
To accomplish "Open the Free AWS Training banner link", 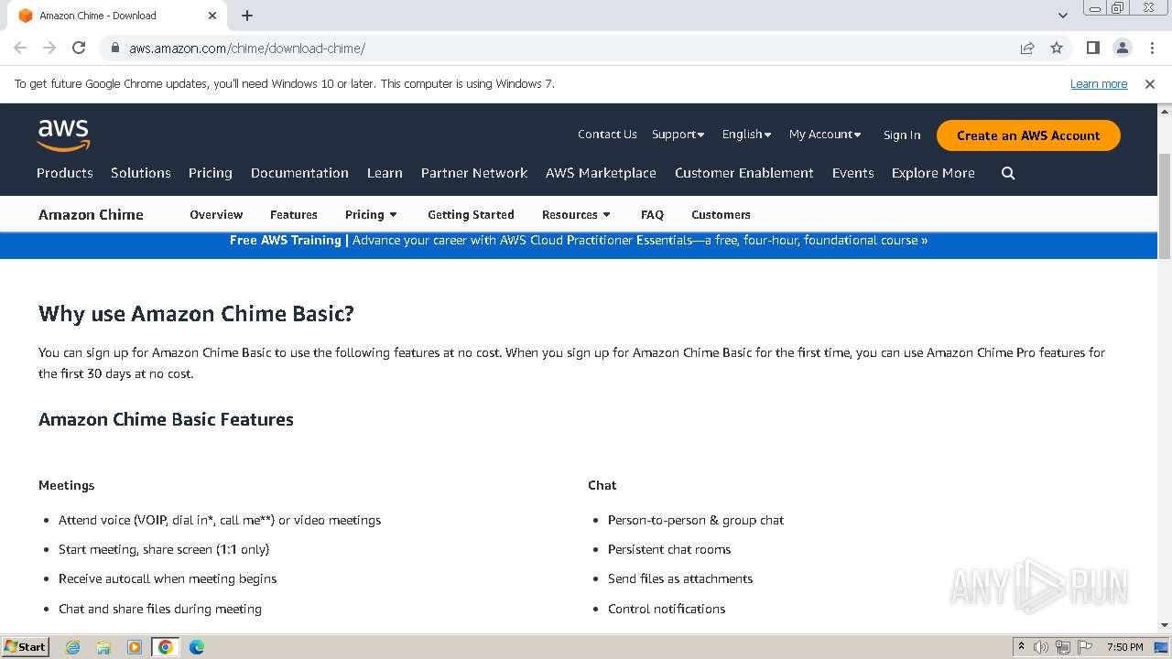I will 579,241.
